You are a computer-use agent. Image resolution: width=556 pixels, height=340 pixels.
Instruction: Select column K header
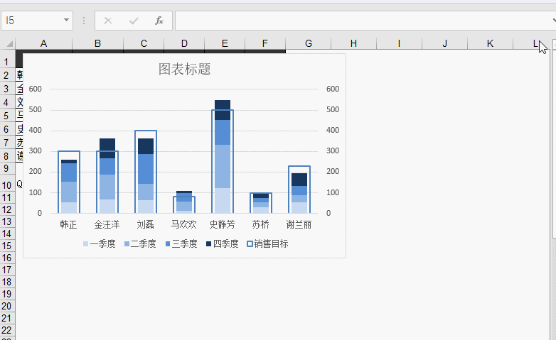[490, 43]
